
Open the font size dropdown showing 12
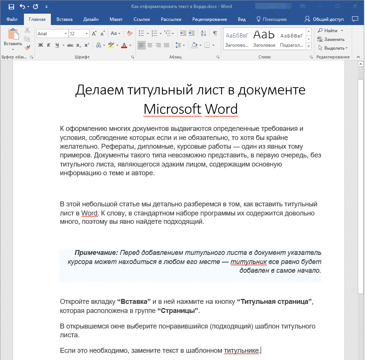pos(86,33)
